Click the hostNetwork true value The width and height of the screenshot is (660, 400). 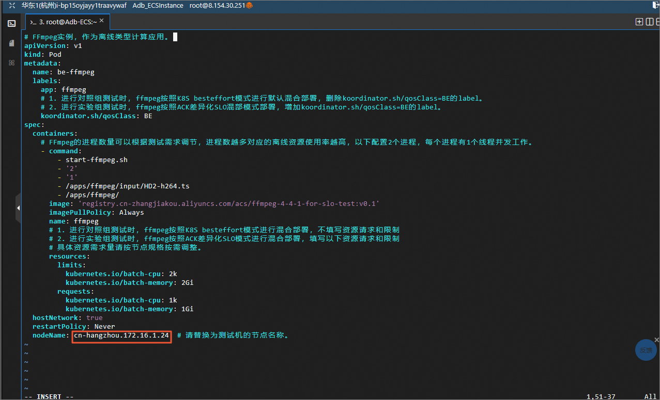pos(94,318)
